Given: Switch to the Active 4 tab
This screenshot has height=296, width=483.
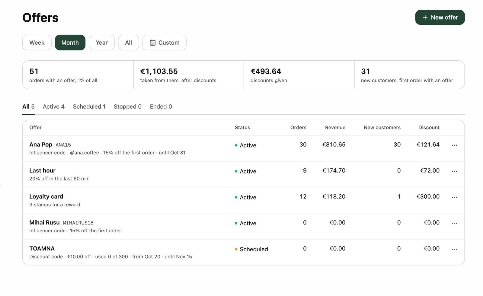Looking at the screenshot, I should [x=54, y=107].
